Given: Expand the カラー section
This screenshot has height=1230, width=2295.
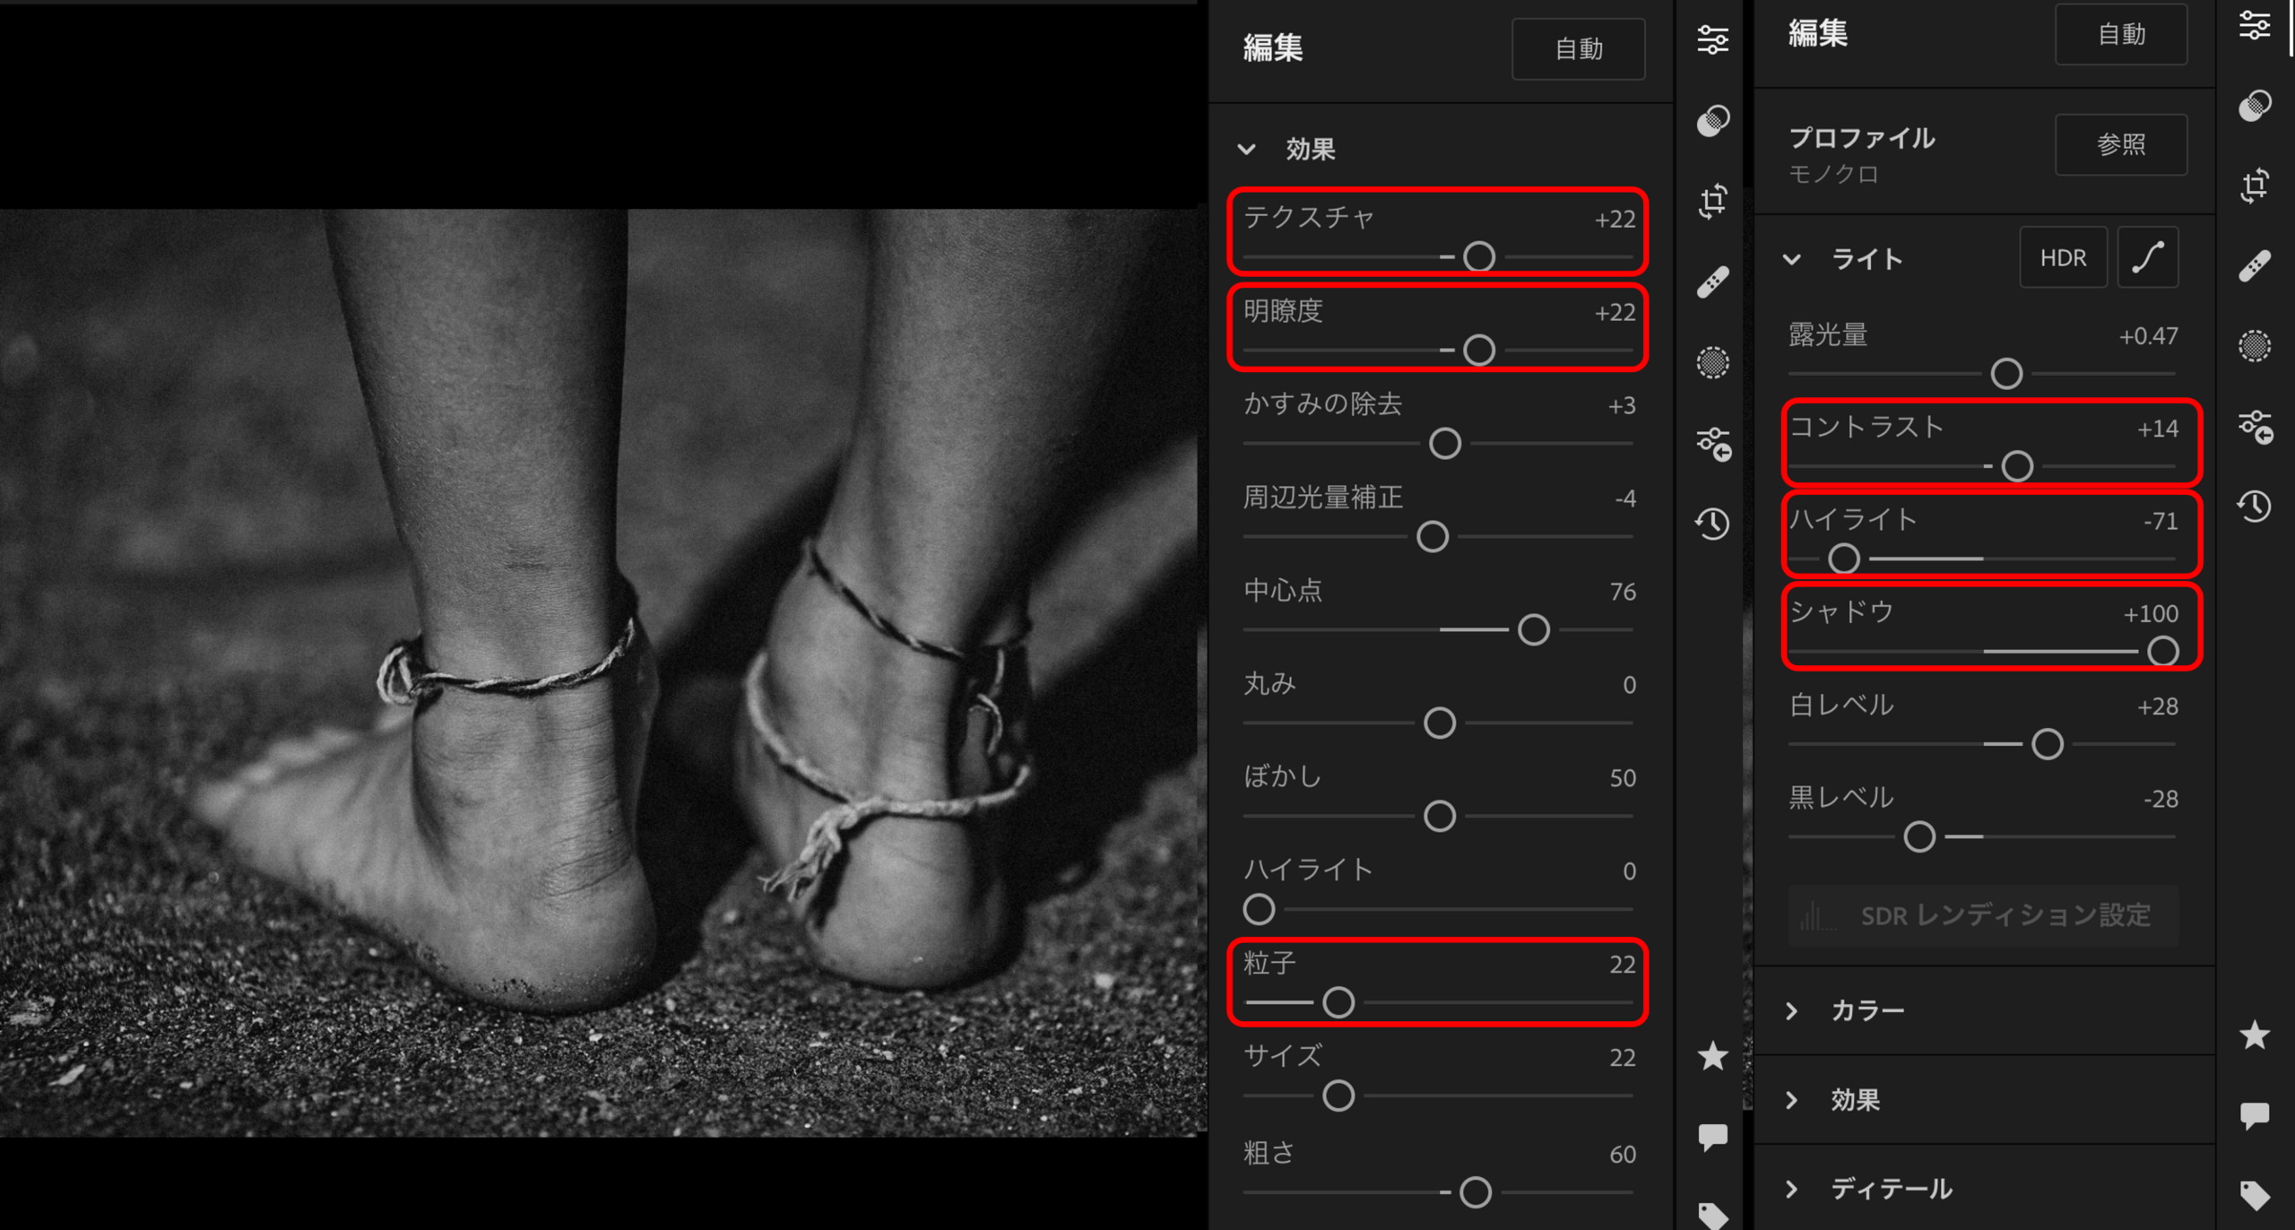Looking at the screenshot, I should coord(1792,1011).
